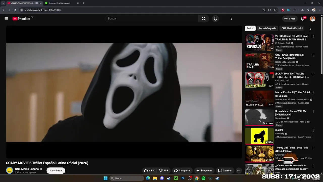The height and width of the screenshot is (182, 323).
Task: Open the blue 7TV extension icon
Action: pos(288,10)
